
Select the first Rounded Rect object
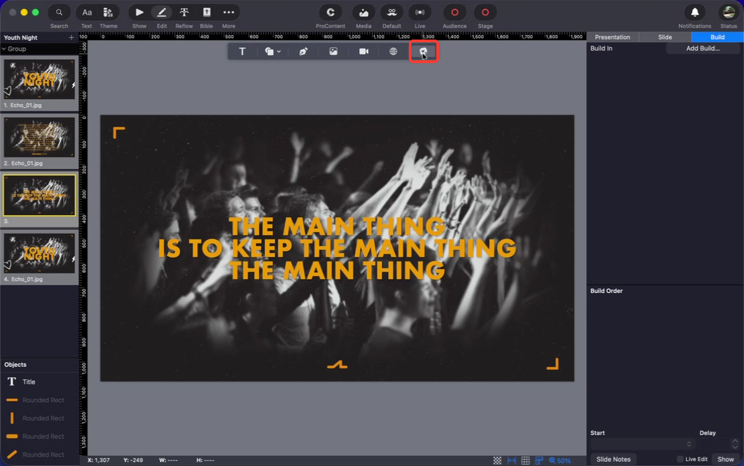40,400
